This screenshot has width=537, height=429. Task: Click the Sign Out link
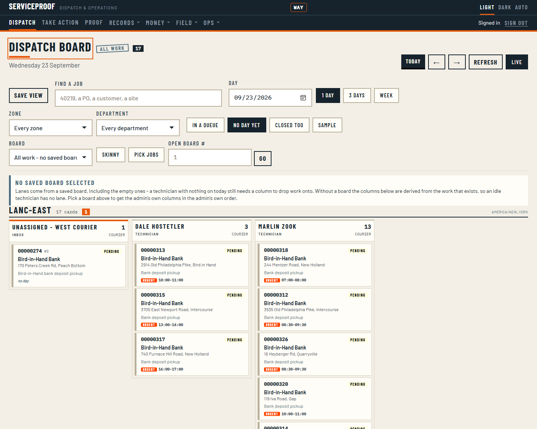(516, 23)
